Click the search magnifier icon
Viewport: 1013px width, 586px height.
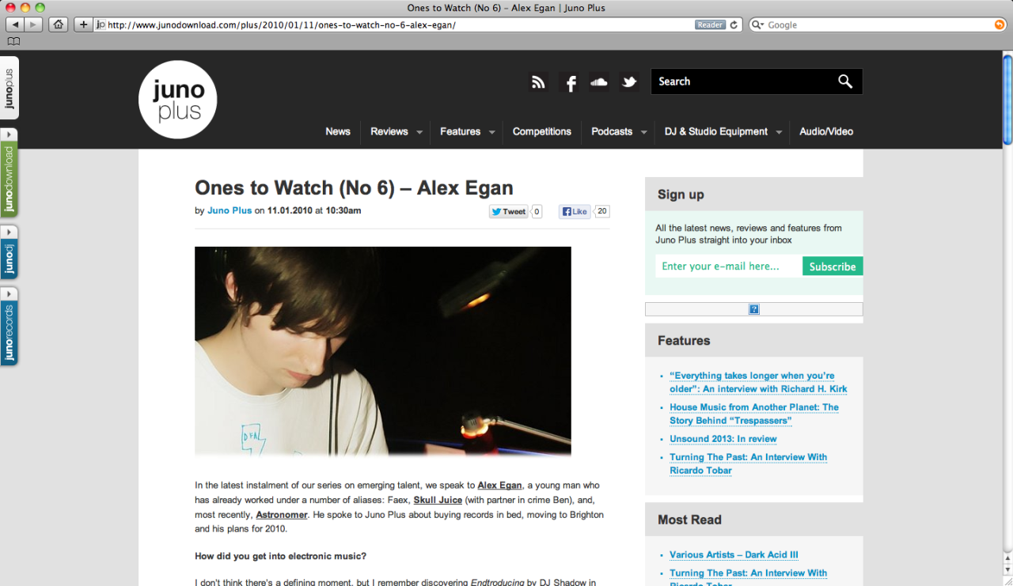(845, 81)
